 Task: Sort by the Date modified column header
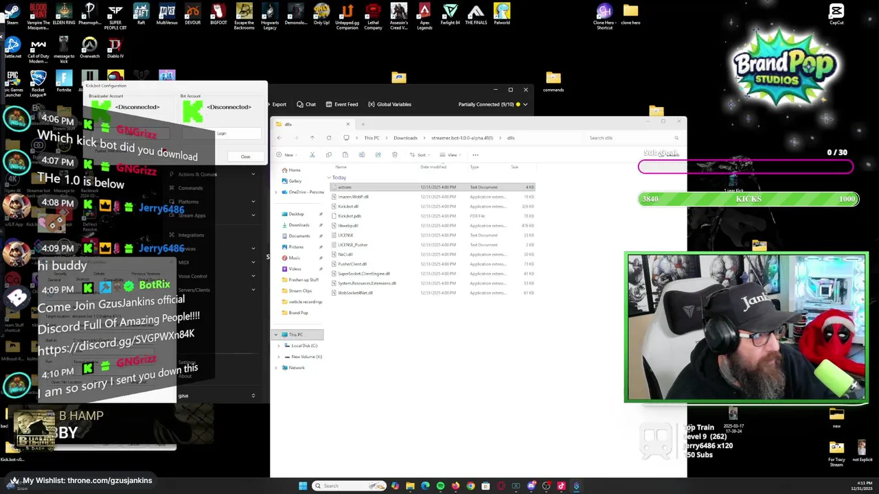[x=433, y=167]
